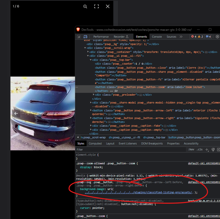Toggle fullscreen in the photo gallery

pos(97,6)
